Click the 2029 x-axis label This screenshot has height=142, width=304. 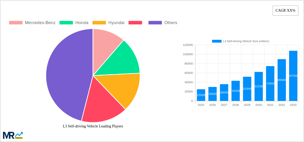pyautogui.click(x=247, y=105)
